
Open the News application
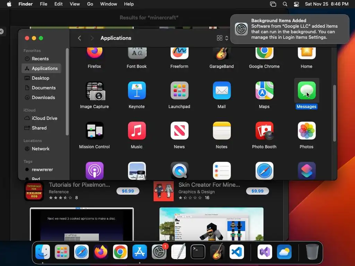[179, 131]
